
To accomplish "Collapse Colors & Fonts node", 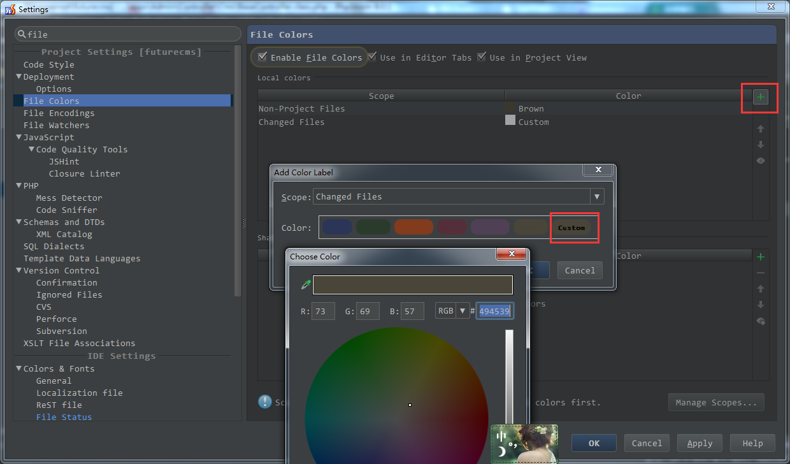I will pyautogui.click(x=18, y=368).
